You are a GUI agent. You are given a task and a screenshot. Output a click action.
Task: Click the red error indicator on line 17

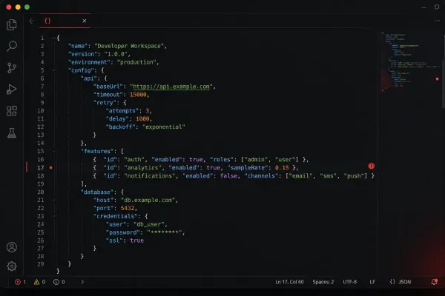[x=372, y=166]
